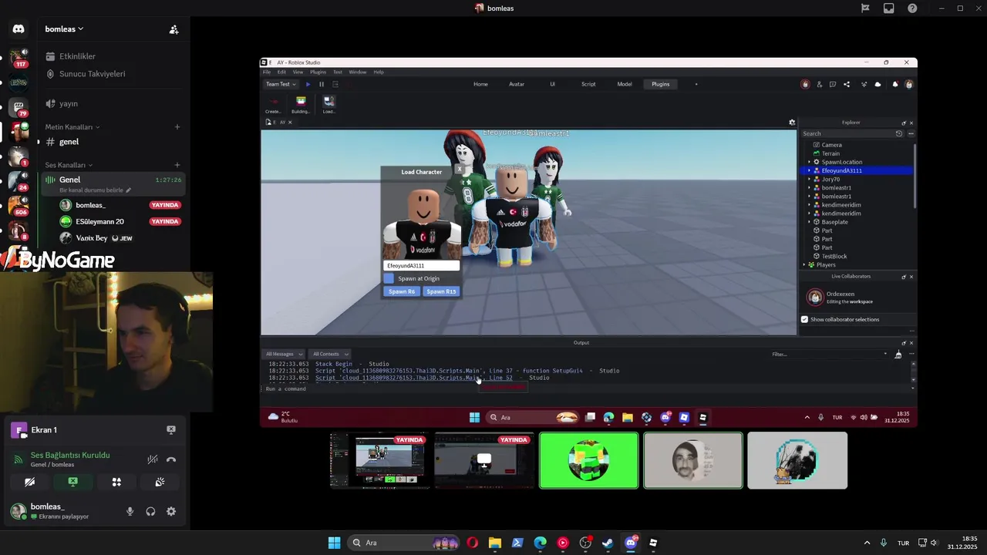Open the Discord soundboard
The width and height of the screenshot is (987, 555).
click(x=160, y=482)
